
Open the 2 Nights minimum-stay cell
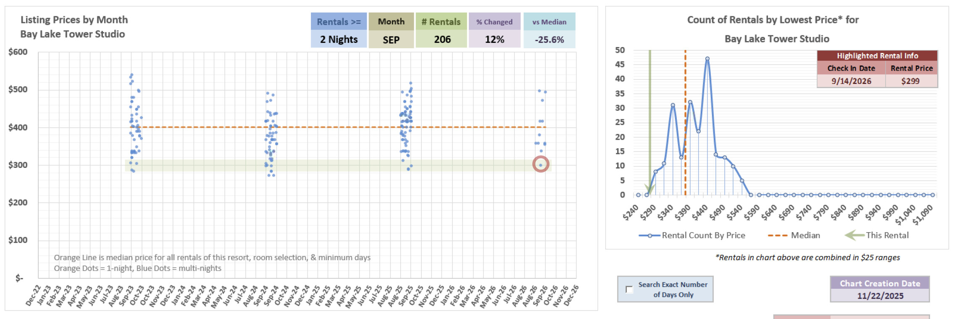click(339, 39)
